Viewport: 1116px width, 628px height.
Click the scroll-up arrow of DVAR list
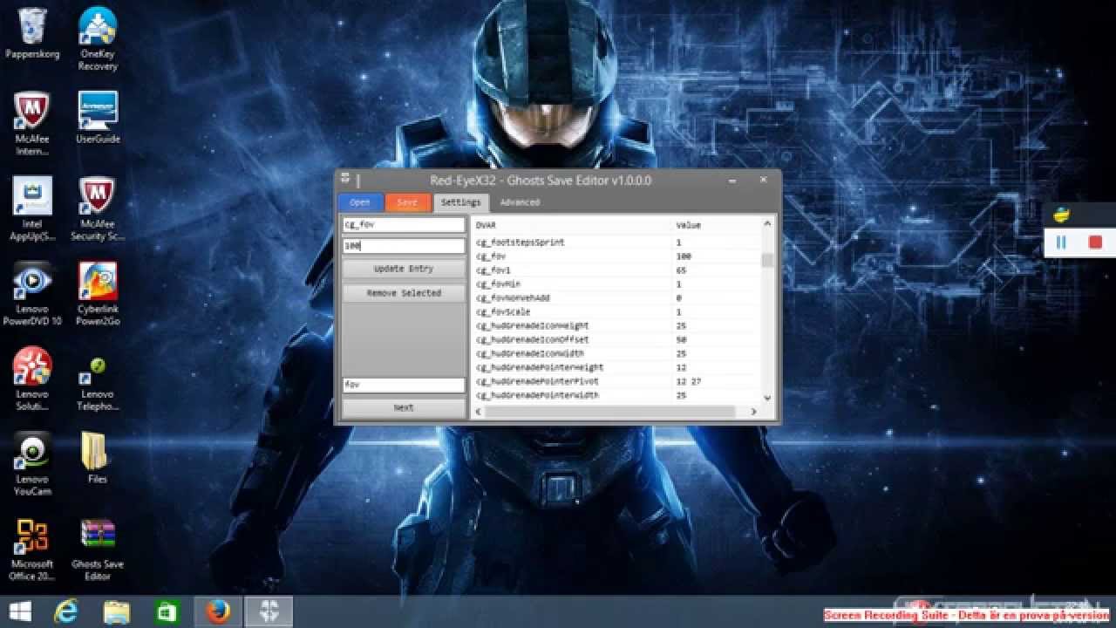click(767, 224)
